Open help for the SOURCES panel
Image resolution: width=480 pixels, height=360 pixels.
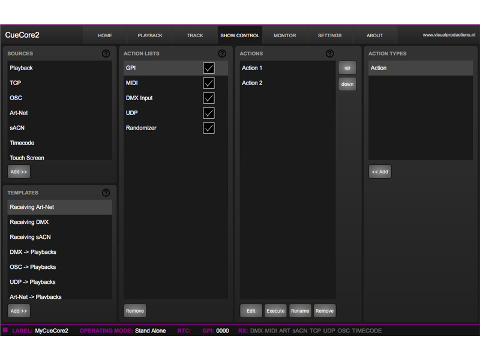[x=106, y=53]
